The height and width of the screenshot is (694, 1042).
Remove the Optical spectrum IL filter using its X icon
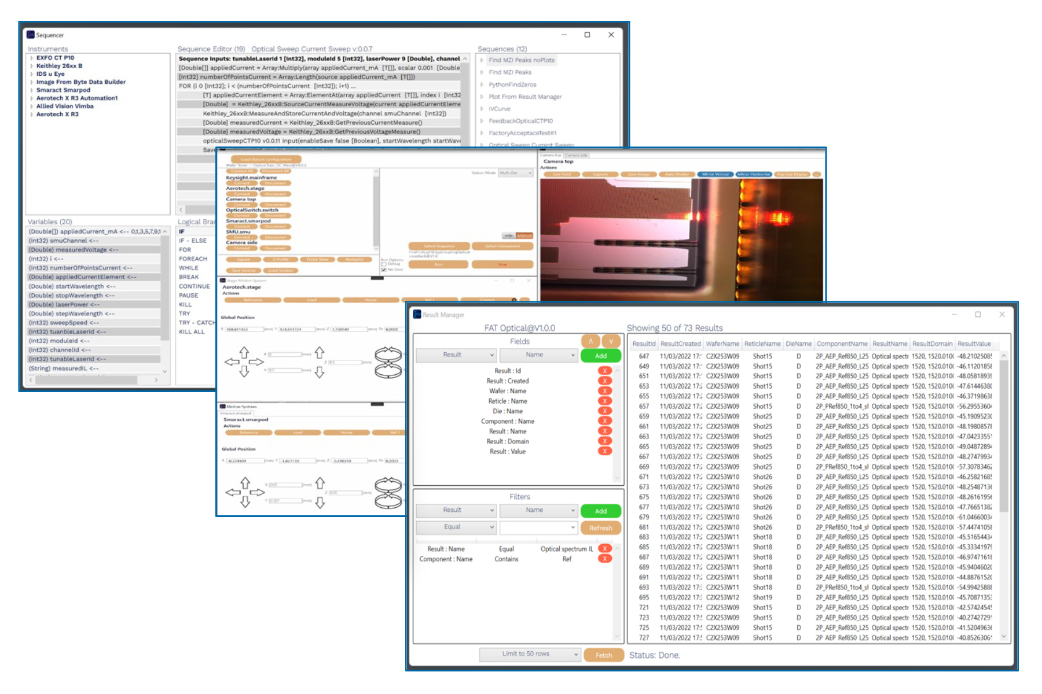click(606, 548)
